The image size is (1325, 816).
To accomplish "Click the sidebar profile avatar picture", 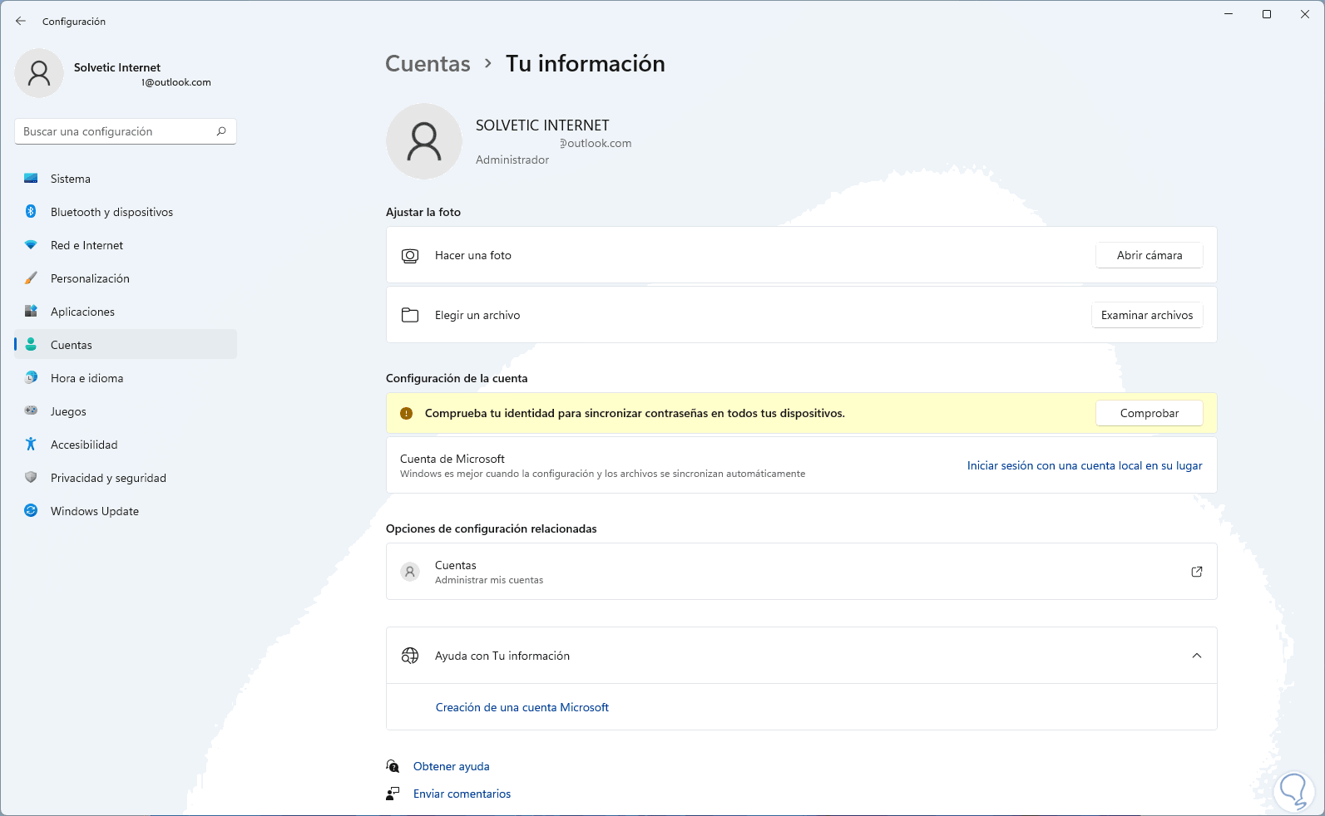I will pyautogui.click(x=39, y=73).
